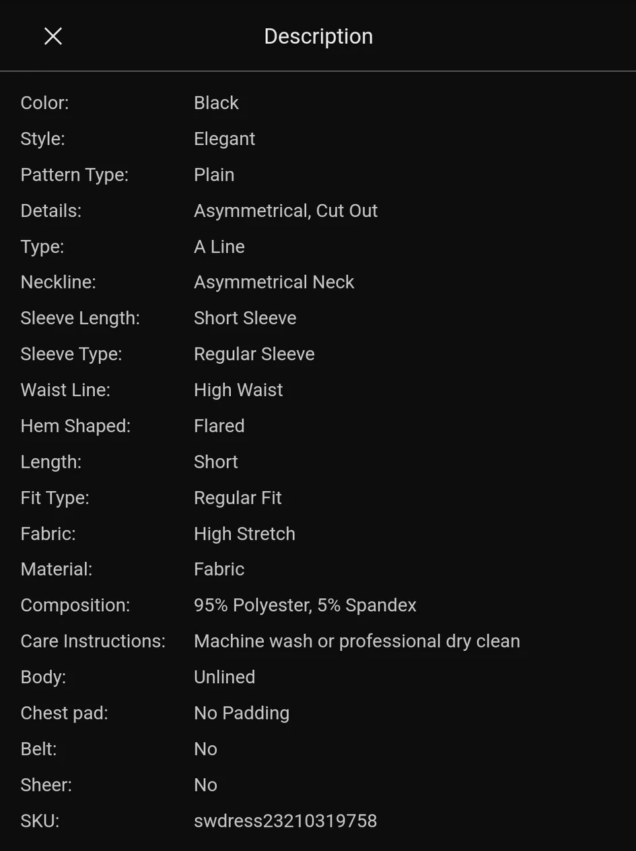Click the Sheer label

(x=46, y=785)
